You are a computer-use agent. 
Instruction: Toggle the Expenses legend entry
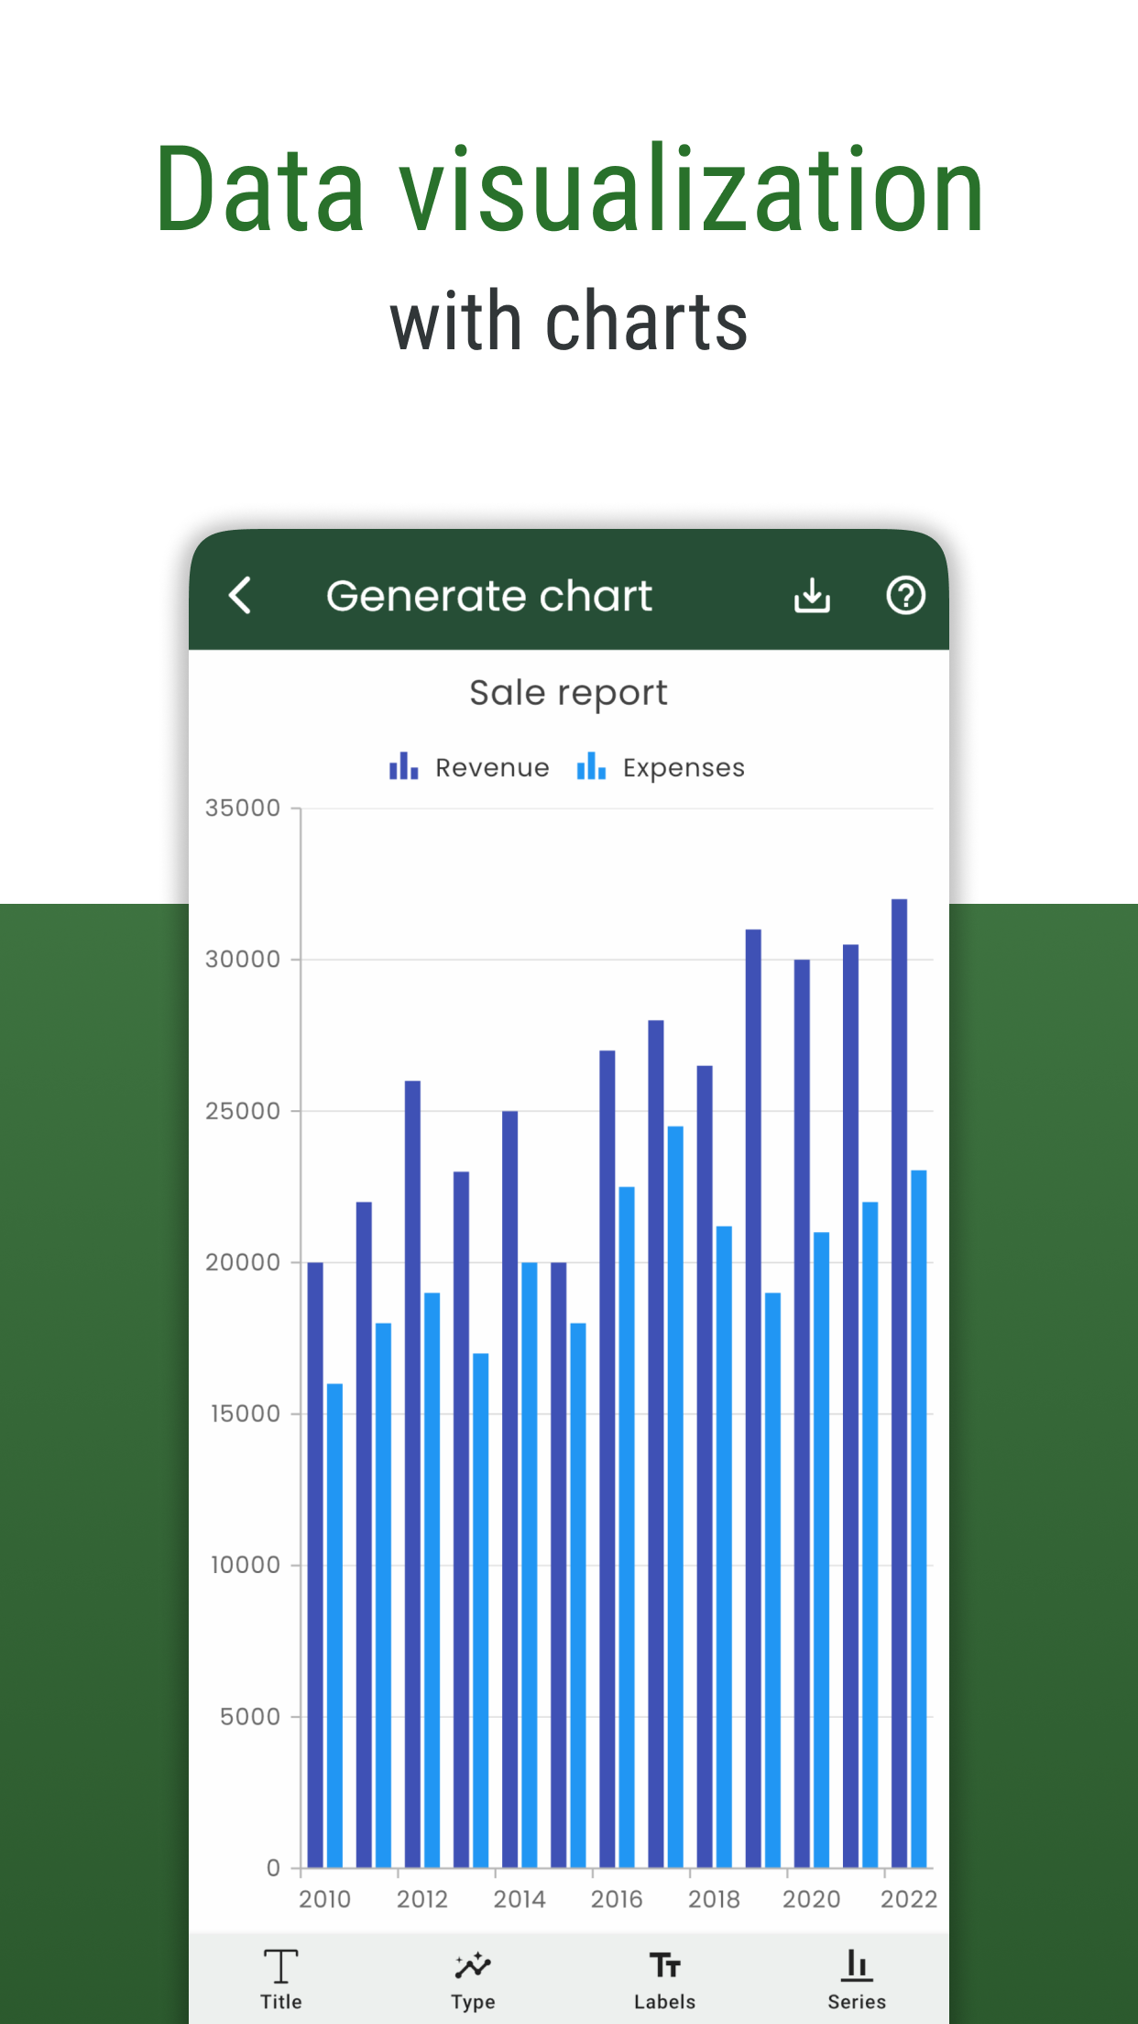[x=661, y=767]
